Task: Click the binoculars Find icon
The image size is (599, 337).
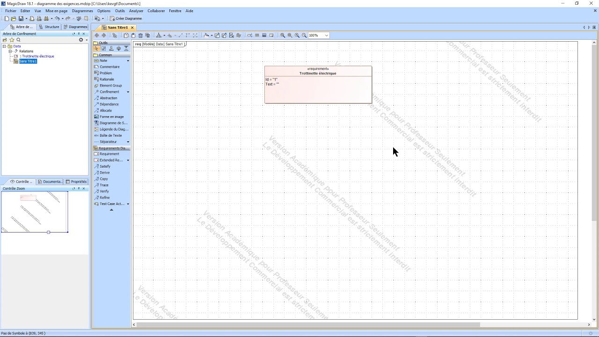Action: [46, 19]
